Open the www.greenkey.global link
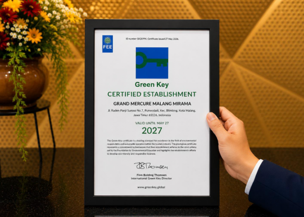This screenshot has width=304, height=217. coord(151,187)
